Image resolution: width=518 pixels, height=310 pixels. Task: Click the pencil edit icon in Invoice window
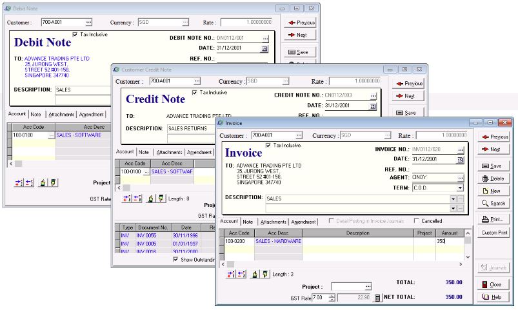click(x=254, y=274)
